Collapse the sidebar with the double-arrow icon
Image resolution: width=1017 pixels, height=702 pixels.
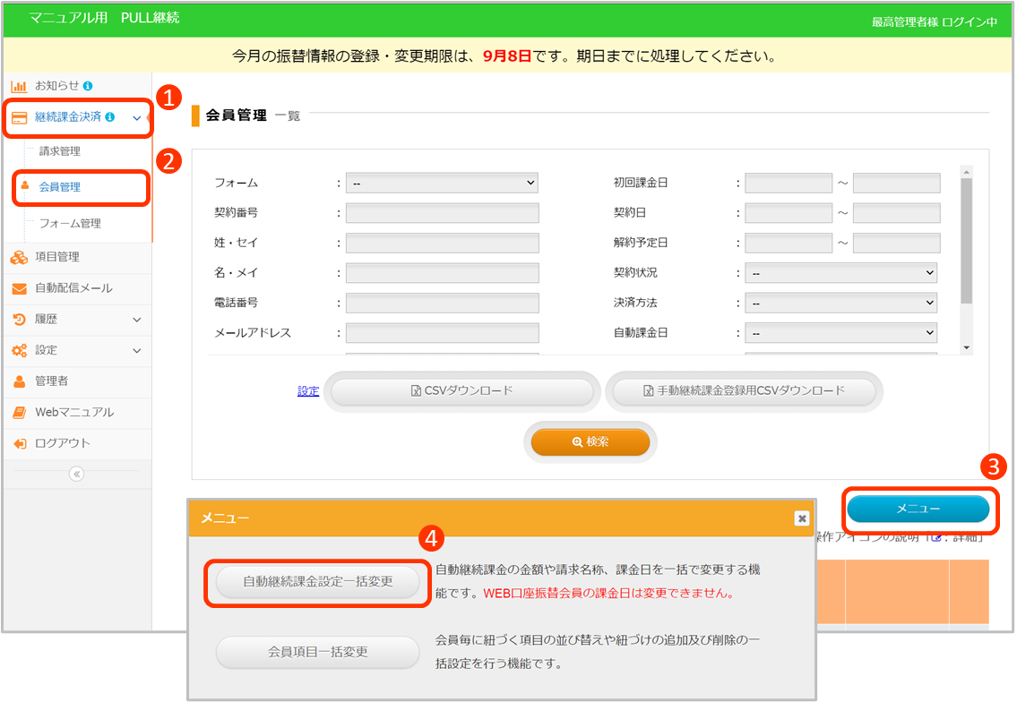click(76, 475)
